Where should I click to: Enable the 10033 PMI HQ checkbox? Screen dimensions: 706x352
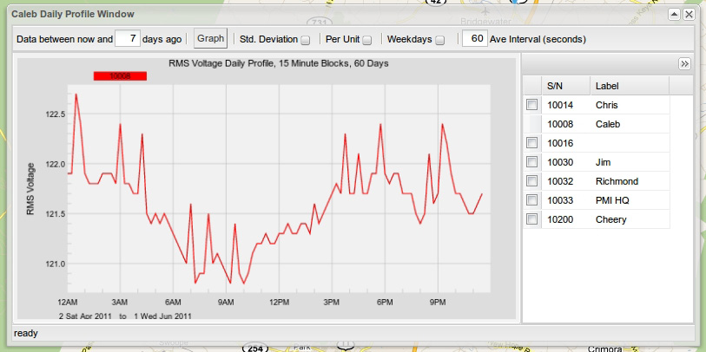532,200
